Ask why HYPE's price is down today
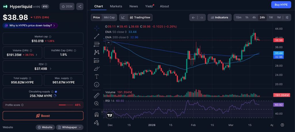Image resolution: width=295 pixels, height=132 pixels. click(x=30, y=25)
